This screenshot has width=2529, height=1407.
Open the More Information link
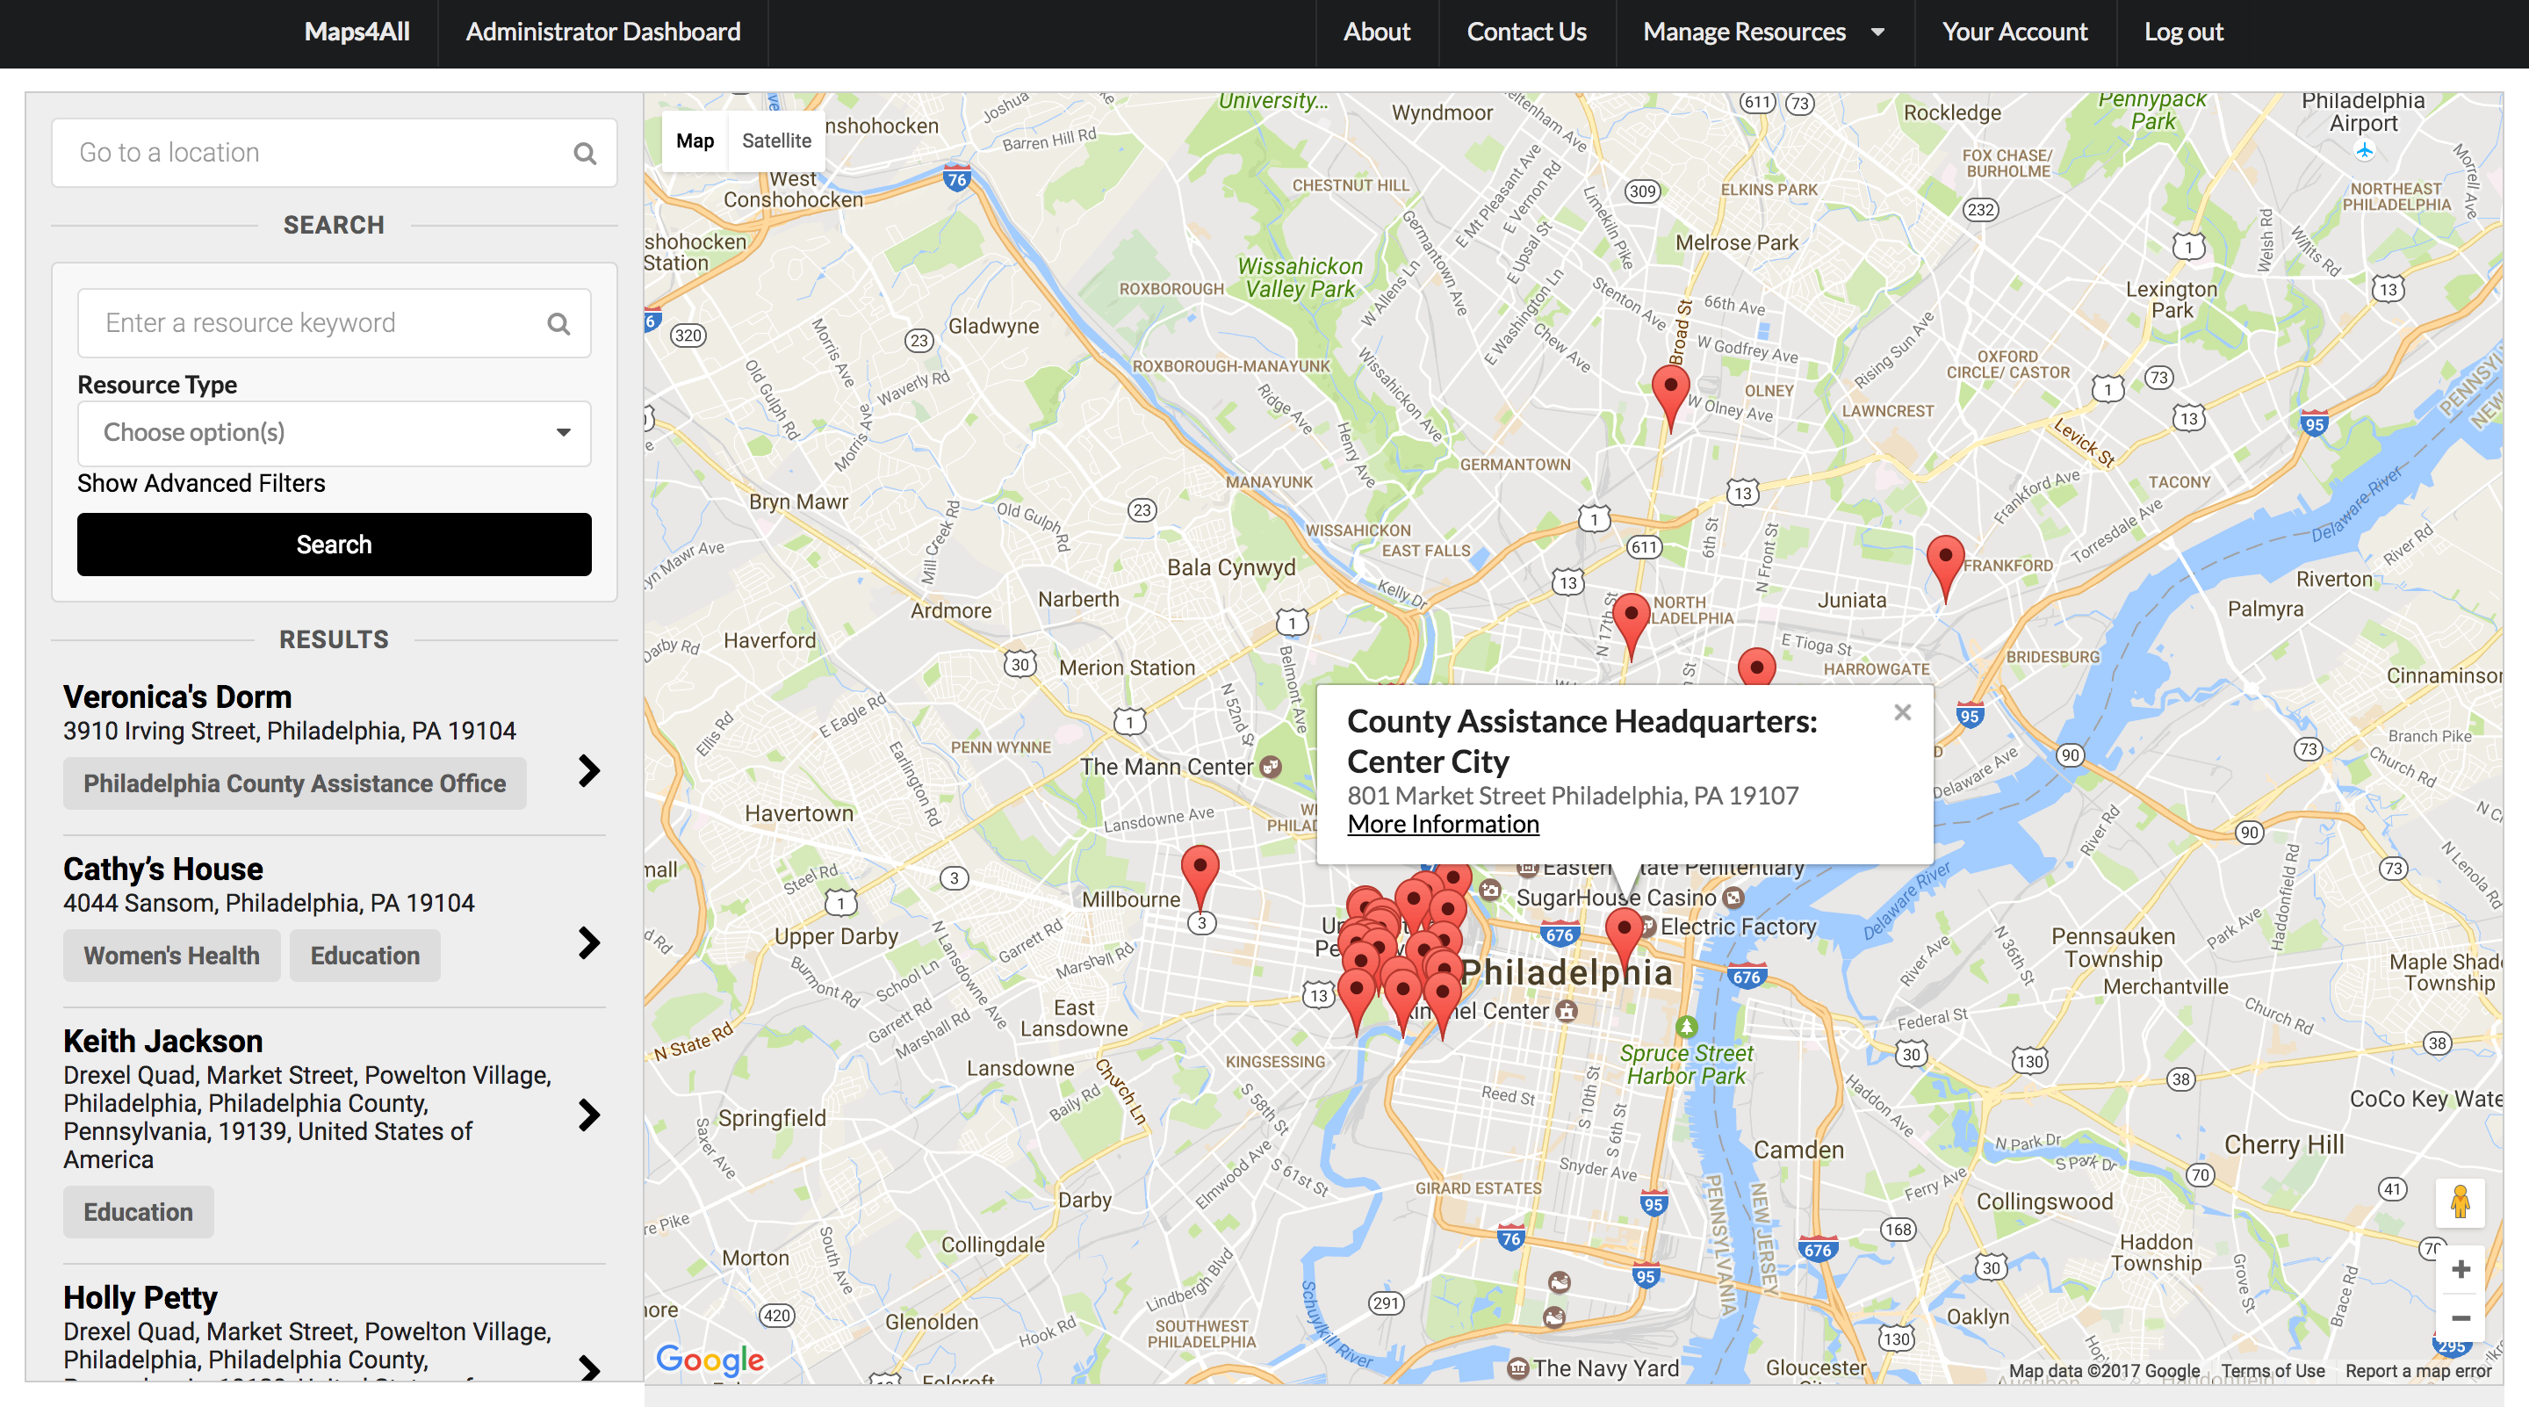(x=1442, y=824)
